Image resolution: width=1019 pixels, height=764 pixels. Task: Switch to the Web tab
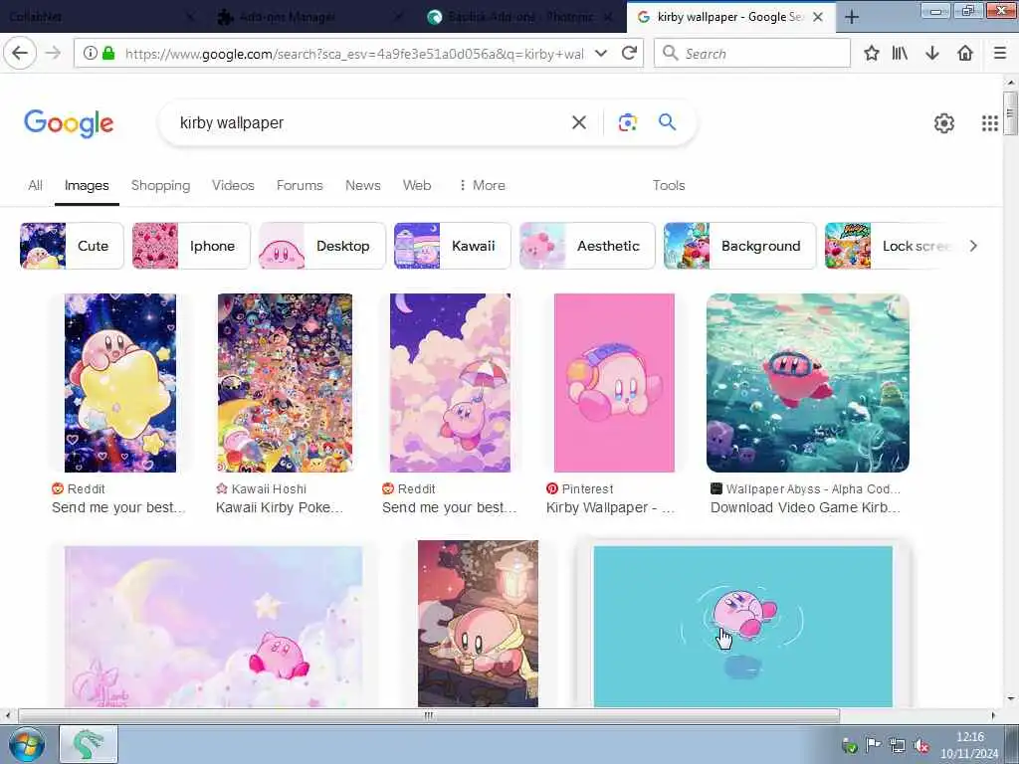tap(417, 185)
